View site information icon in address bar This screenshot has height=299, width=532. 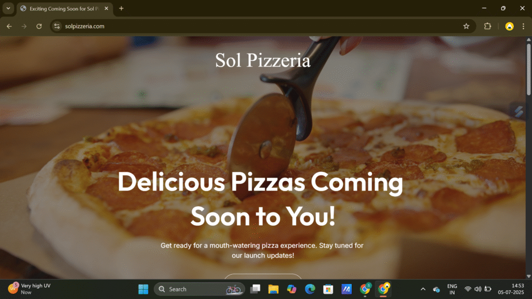pos(58,26)
